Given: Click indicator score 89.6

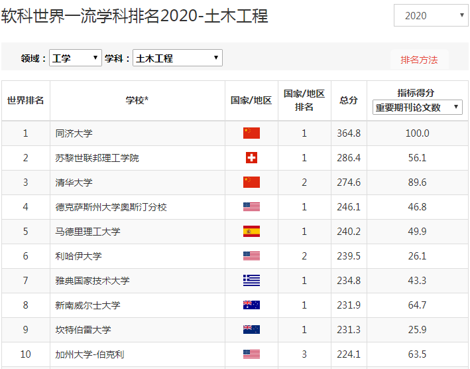Looking at the screenshot, I should 417,183.
